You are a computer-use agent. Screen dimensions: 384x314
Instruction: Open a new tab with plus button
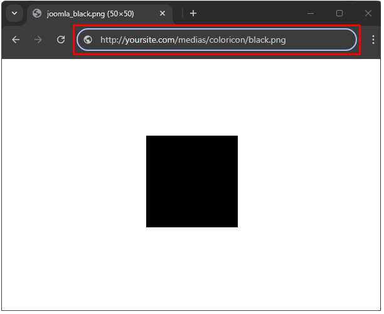pos(193,13)
